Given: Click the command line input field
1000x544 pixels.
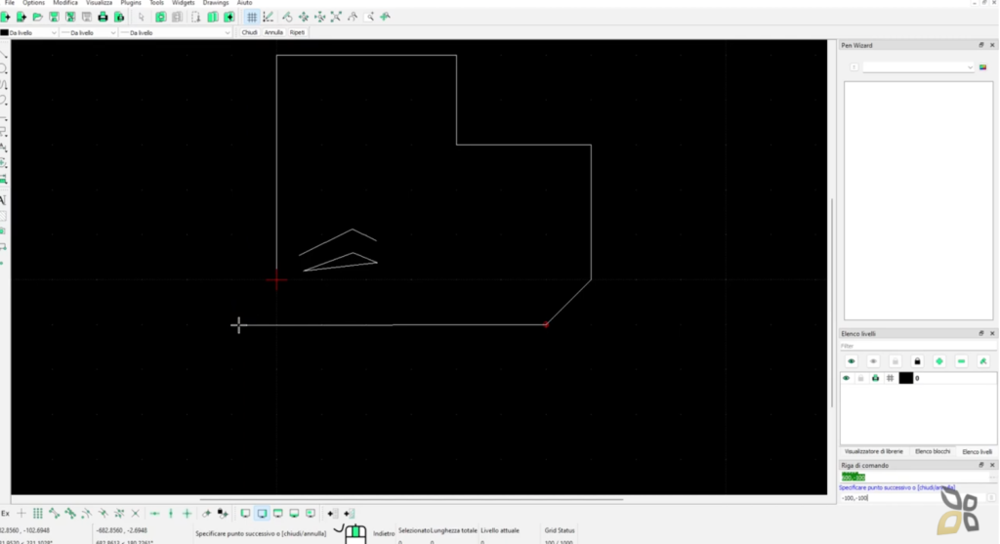Looking at the screenshot, I should click(x=913, y=498).
